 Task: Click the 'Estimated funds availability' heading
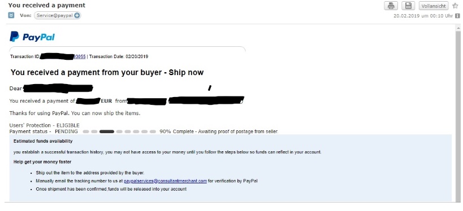(43, 141)
